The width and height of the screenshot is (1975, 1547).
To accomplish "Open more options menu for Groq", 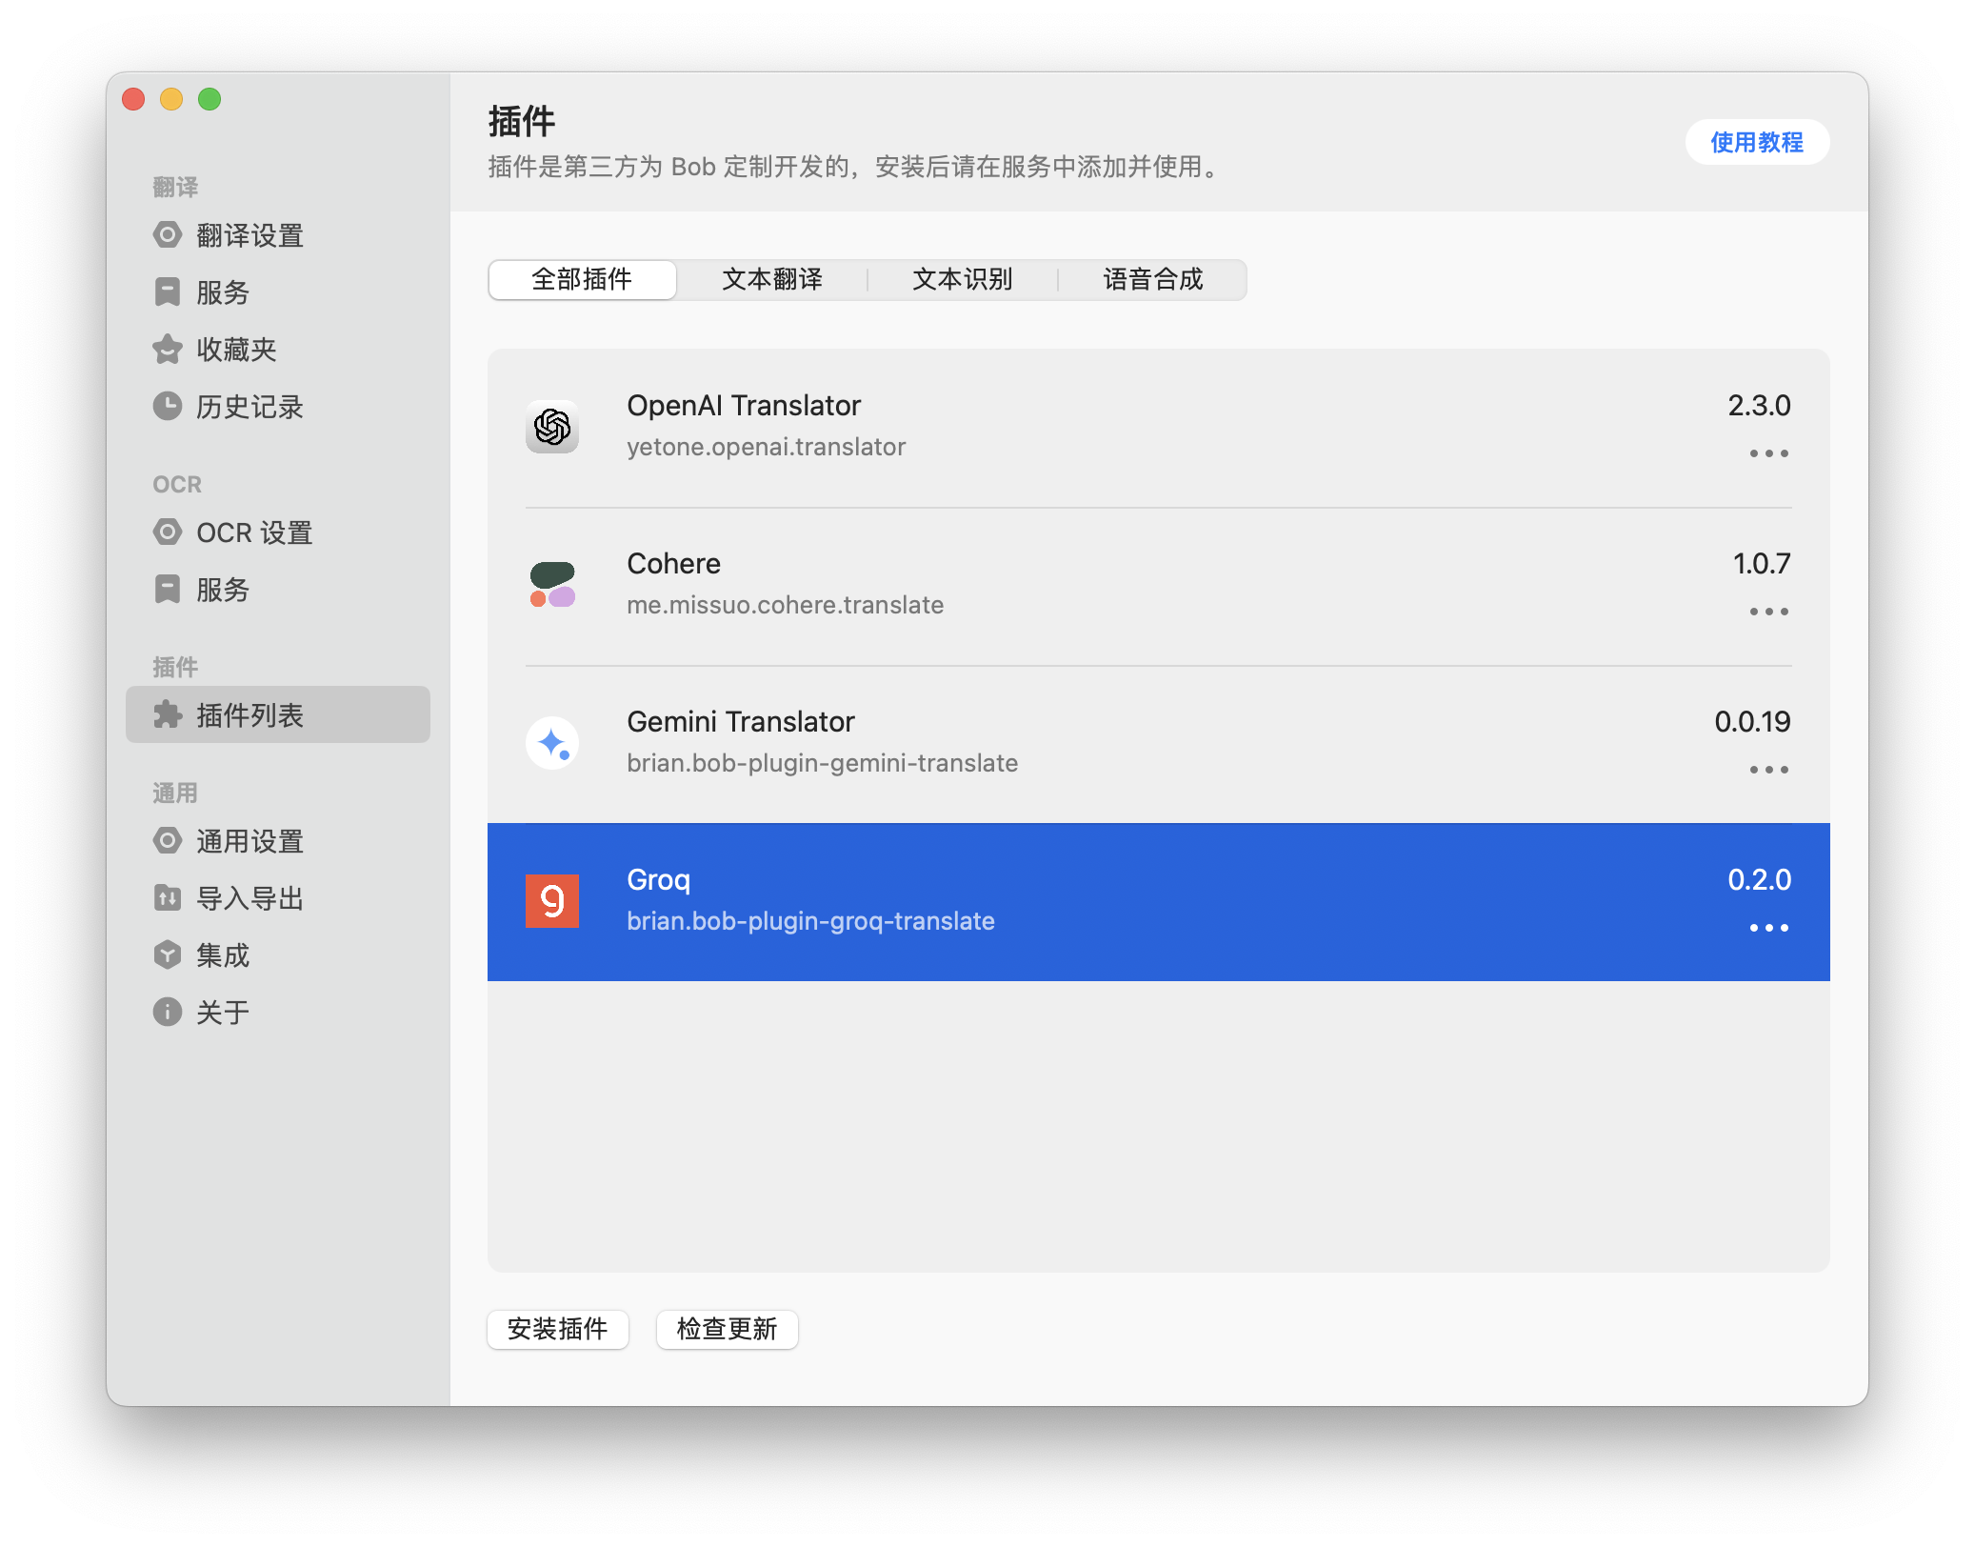I will pos(1768,928).
